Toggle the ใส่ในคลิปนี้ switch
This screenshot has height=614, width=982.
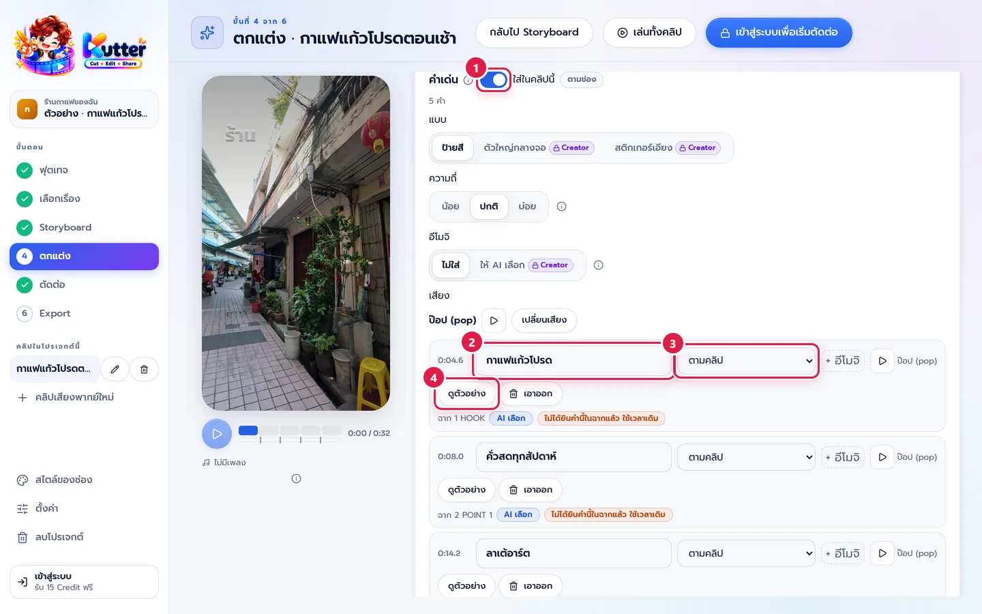494,80
